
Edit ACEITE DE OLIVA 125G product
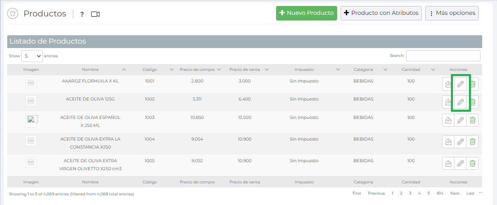click(x=461, y=102)
